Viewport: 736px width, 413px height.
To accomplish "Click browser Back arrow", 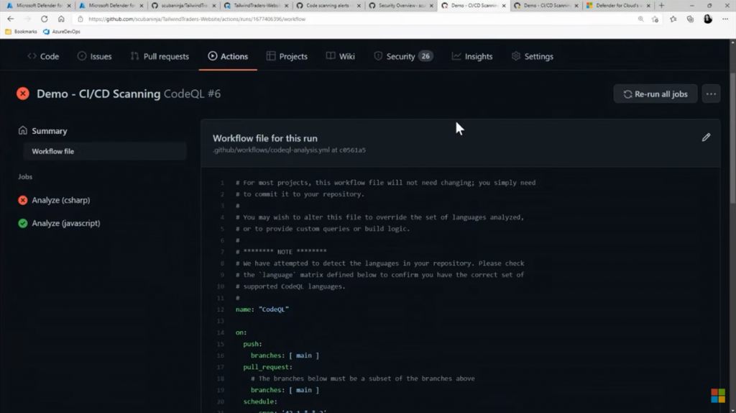I will (10, 19).
